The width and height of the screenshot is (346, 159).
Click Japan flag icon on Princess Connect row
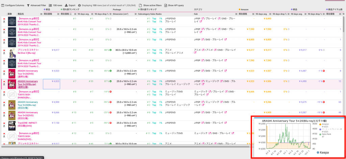[x=4, y=49]
